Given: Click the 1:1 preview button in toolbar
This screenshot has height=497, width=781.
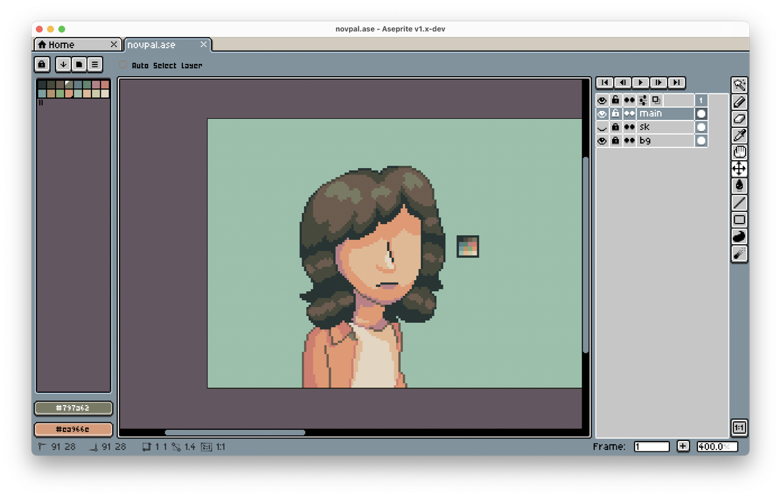Looking at the screenshot, I should (740, 428).
